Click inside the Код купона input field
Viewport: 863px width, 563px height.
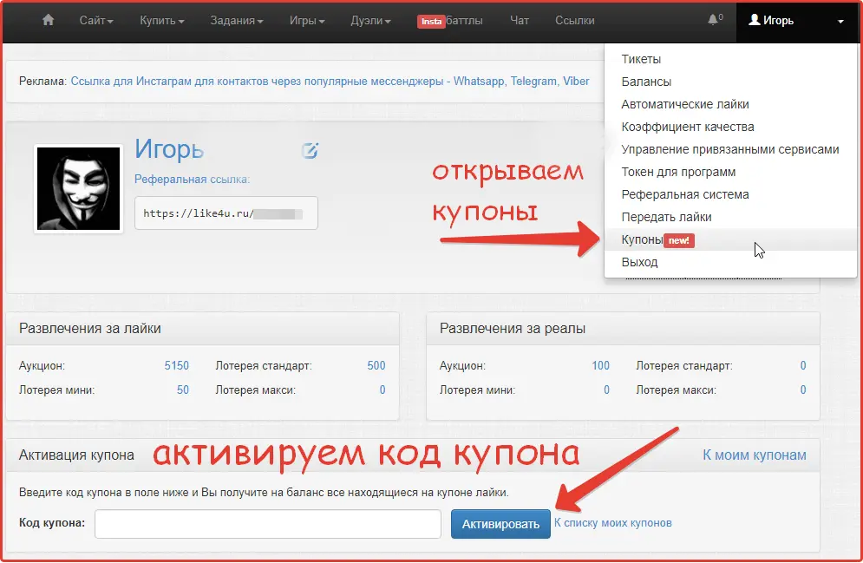tap(267, 523)
